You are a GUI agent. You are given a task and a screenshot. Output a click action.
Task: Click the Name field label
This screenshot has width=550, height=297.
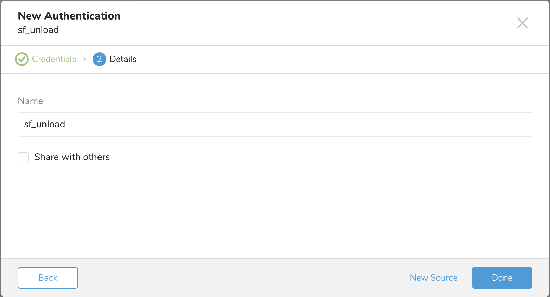[x=30, y=101]
